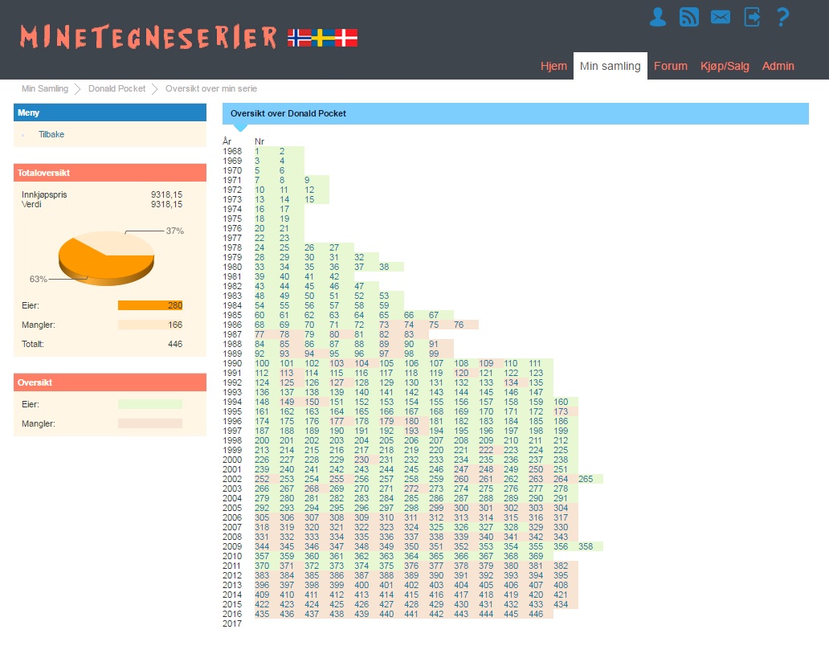The height and width of the screenshot is (654, 829).
Task: Open the mail envelope icon
Action: (x=720, y=17)
